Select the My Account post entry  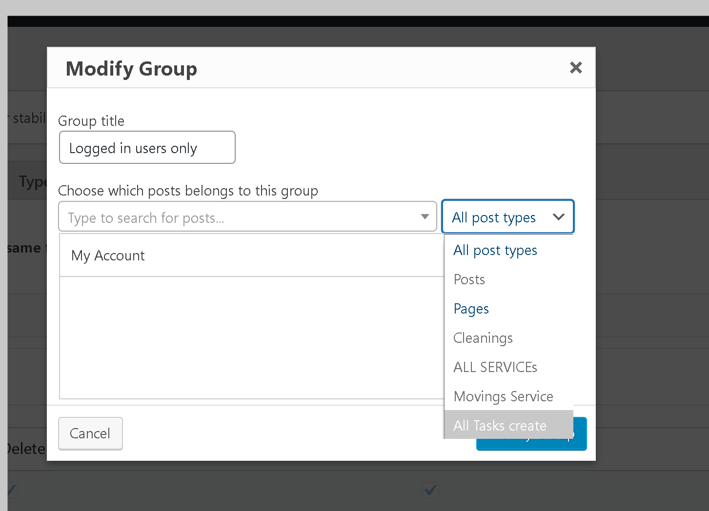[252, 255]
